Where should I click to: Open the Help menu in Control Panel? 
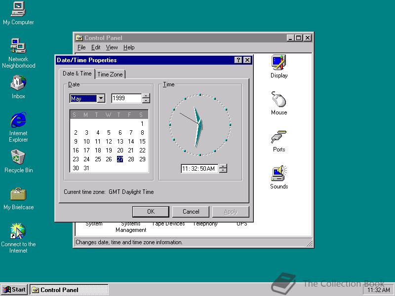(x=129, y=47)
